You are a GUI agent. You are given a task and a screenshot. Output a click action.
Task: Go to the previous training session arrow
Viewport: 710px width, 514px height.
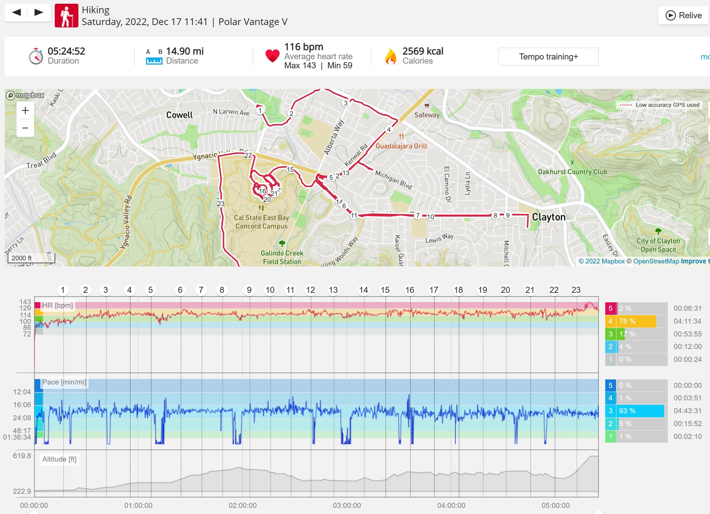coord(16,13)
